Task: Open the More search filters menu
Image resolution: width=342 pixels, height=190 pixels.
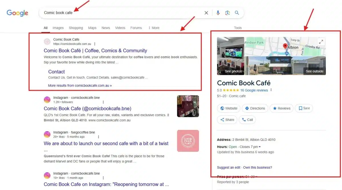Action: pyautogui.click(x=154, y=28)
